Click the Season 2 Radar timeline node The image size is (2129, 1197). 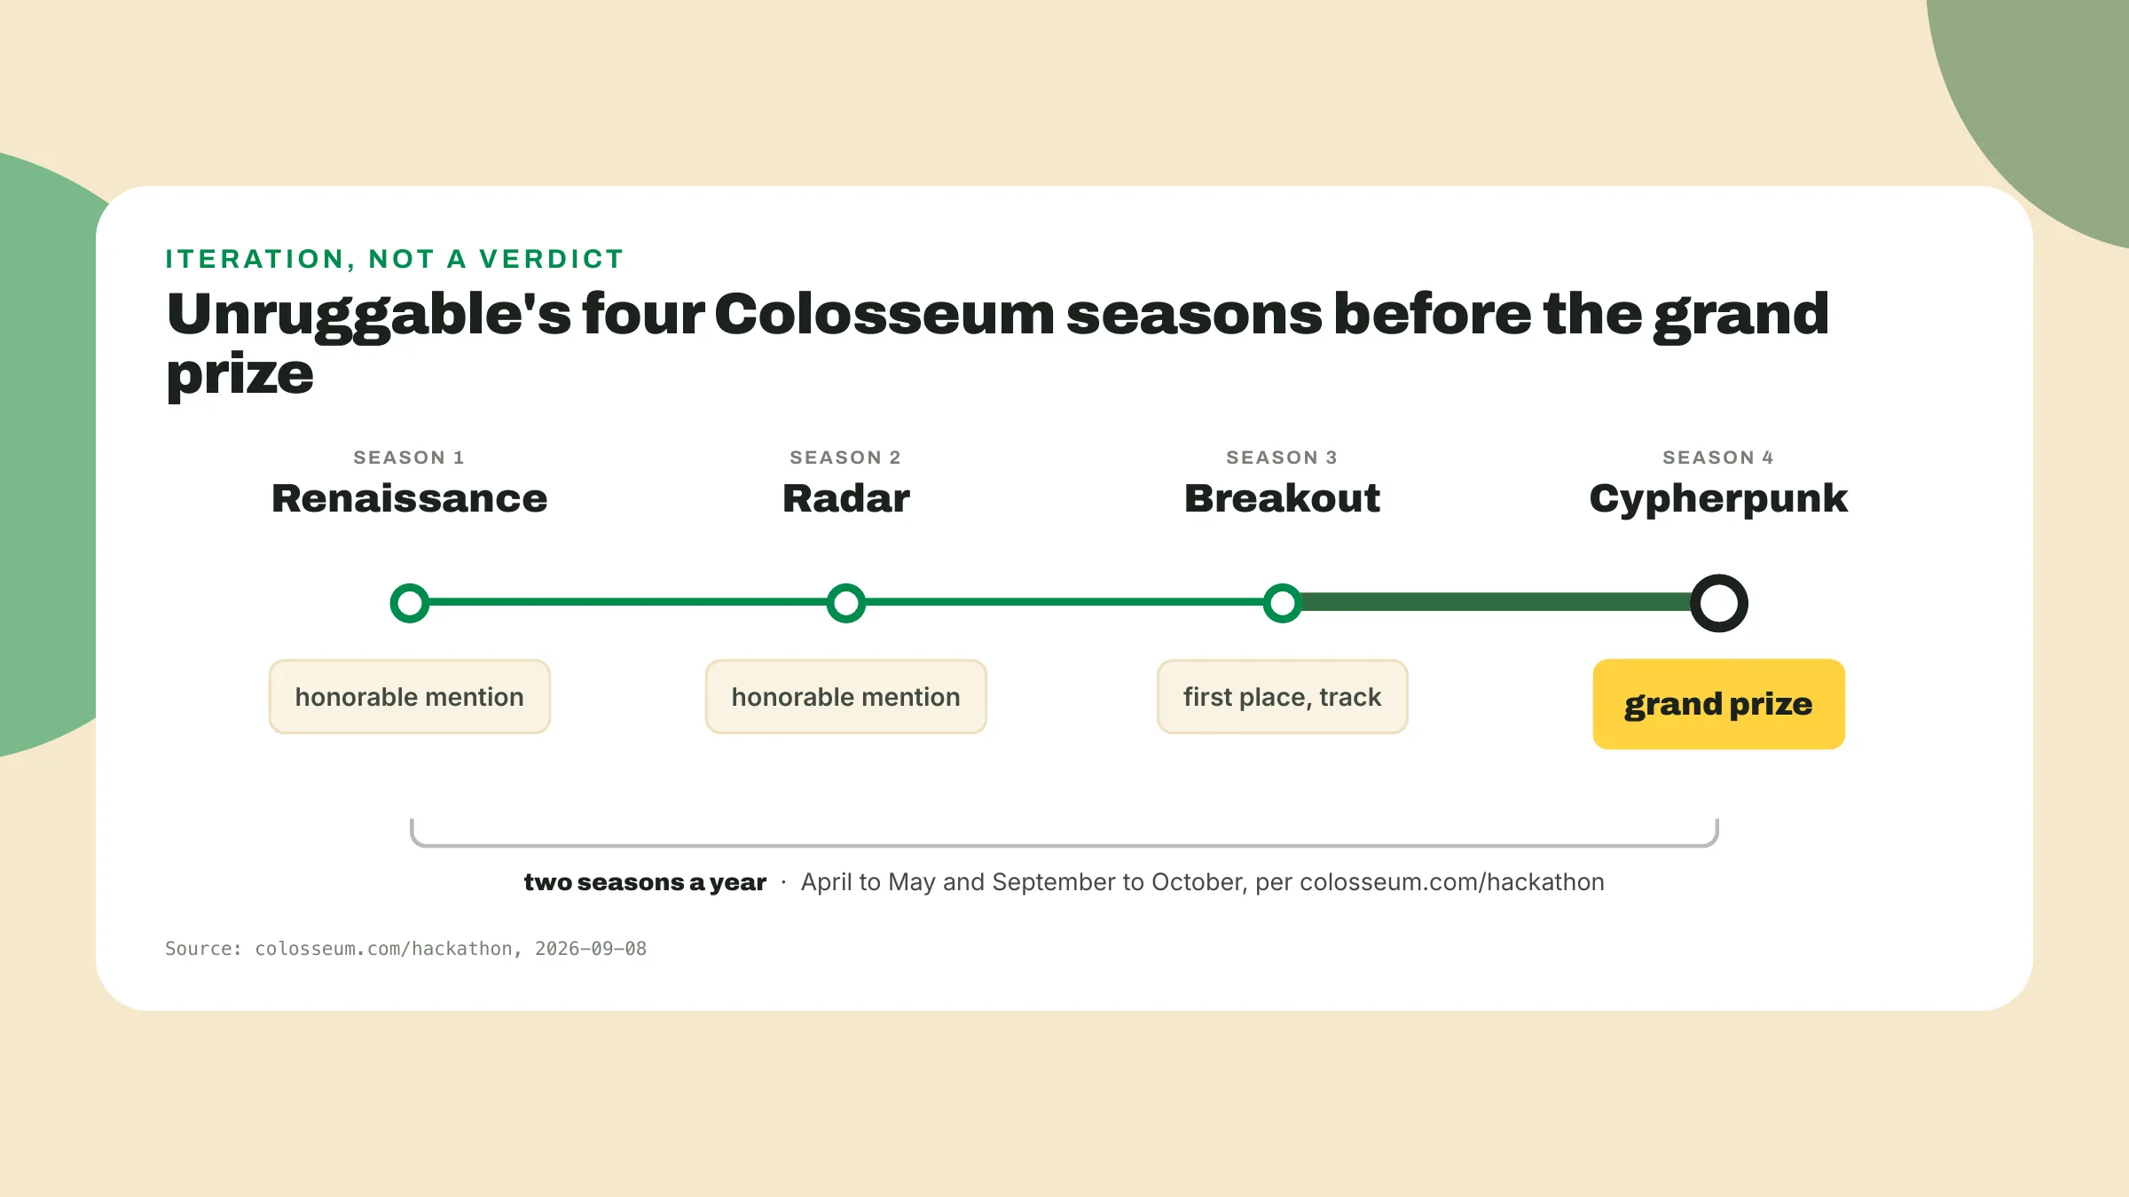[846, 603]
